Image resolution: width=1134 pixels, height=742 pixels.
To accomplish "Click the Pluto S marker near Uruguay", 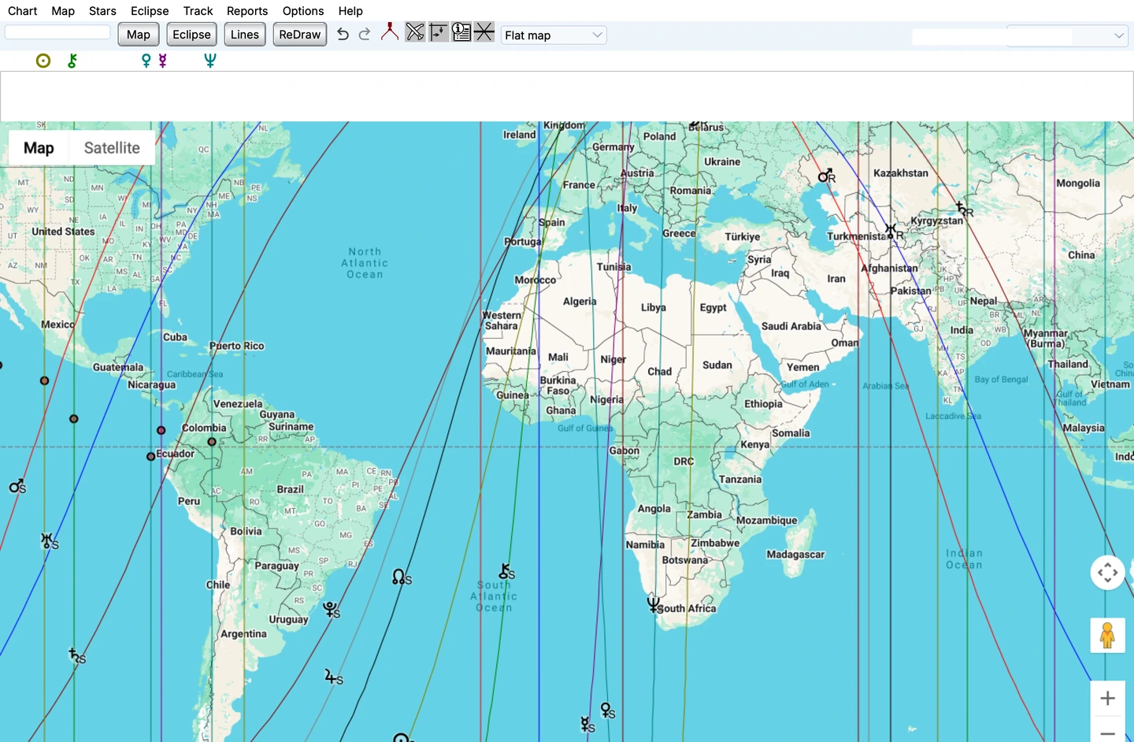I will click(332, 610).
